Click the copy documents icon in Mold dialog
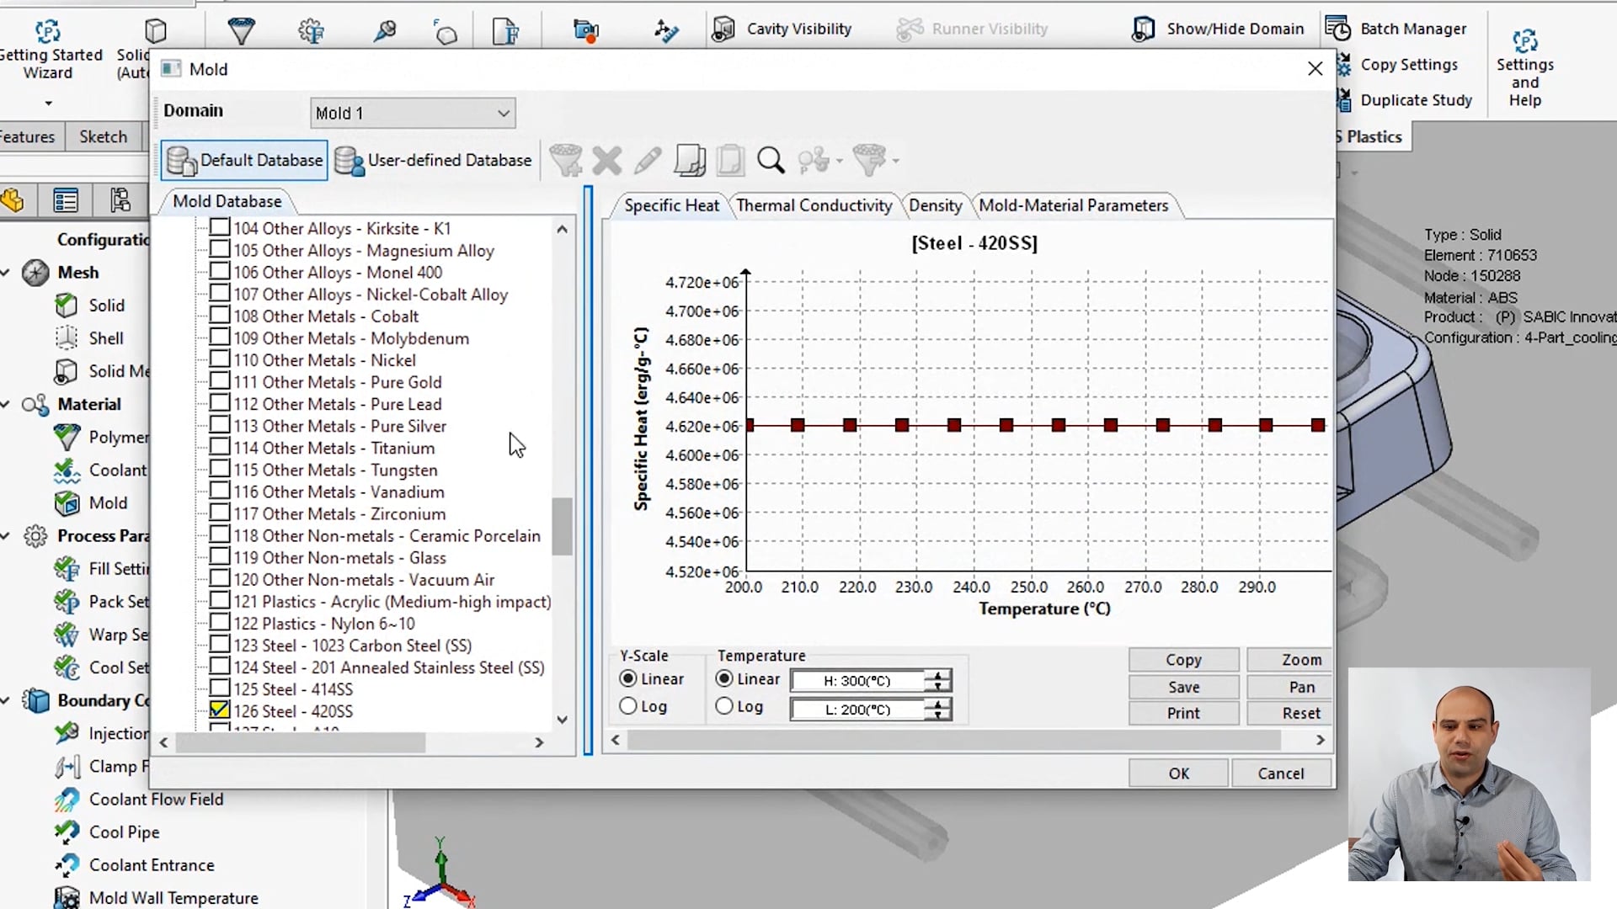1617x909 pixels. click(x=689, y=160)
